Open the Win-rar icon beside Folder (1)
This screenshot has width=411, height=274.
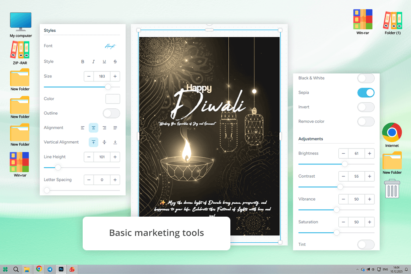coord(363,22)
